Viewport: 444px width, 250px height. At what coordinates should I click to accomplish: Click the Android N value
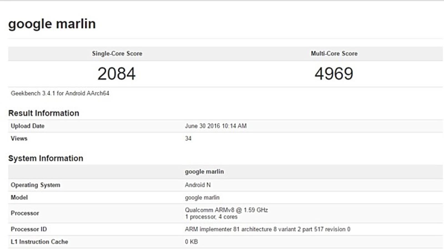[198, 185]
